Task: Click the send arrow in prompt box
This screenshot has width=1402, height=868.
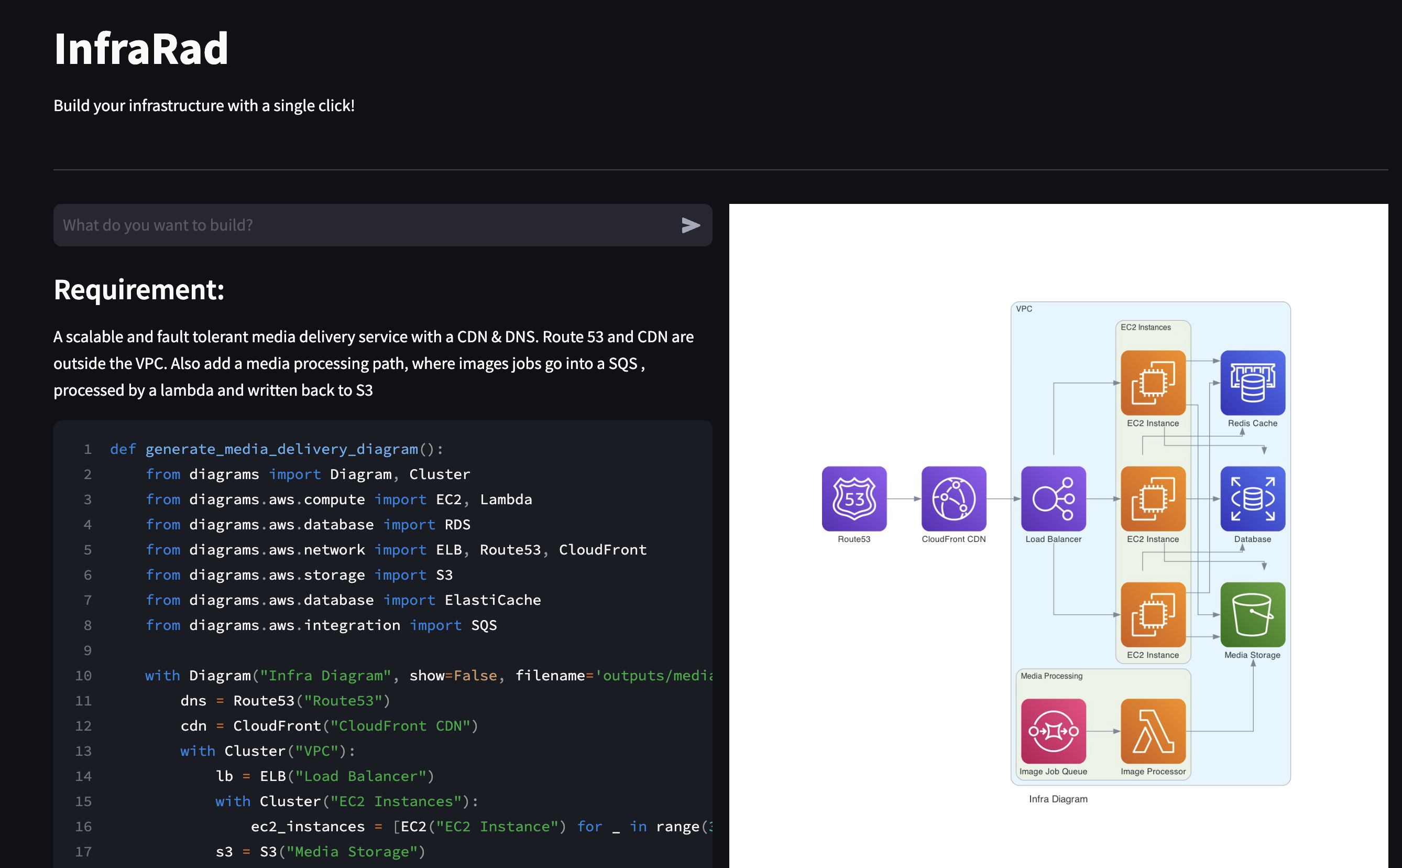Action: click(x=691, y=225)
